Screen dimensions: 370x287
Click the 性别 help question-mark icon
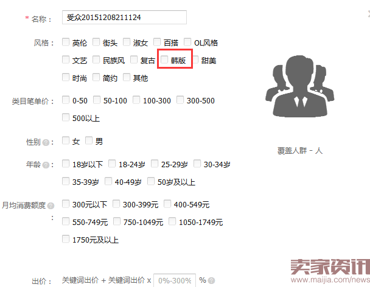(x=46, y=142)
